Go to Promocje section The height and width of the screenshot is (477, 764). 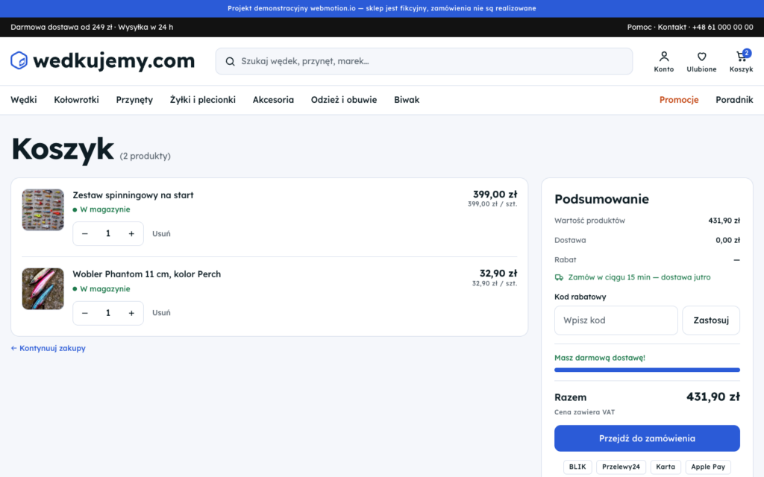(x=679, y=100)
